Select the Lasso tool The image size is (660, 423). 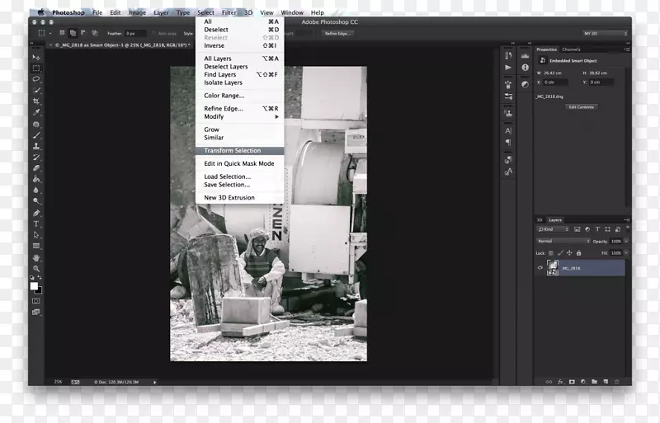[x=36, y=79]
